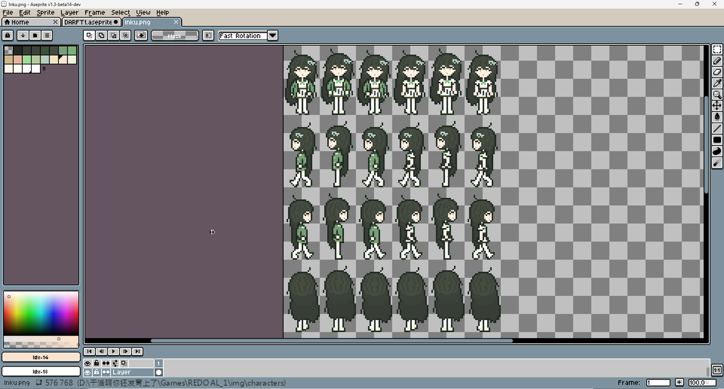Image resolution: width=724 pixels, height=389 pixels.
Task: Pick the salmon pink palette swatch
Action: click(17, 59)
